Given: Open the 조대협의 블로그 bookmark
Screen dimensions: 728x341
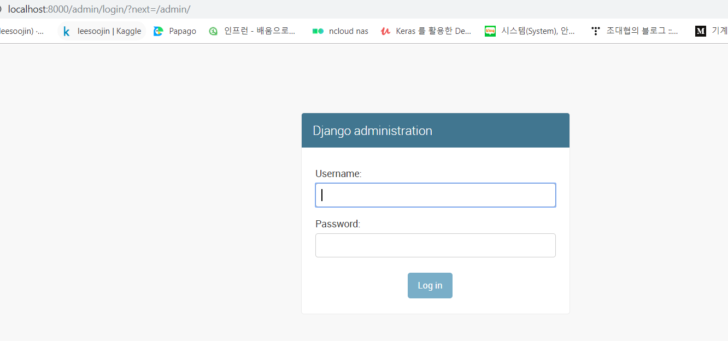Looking at the screenshot, I should (634, 31).
